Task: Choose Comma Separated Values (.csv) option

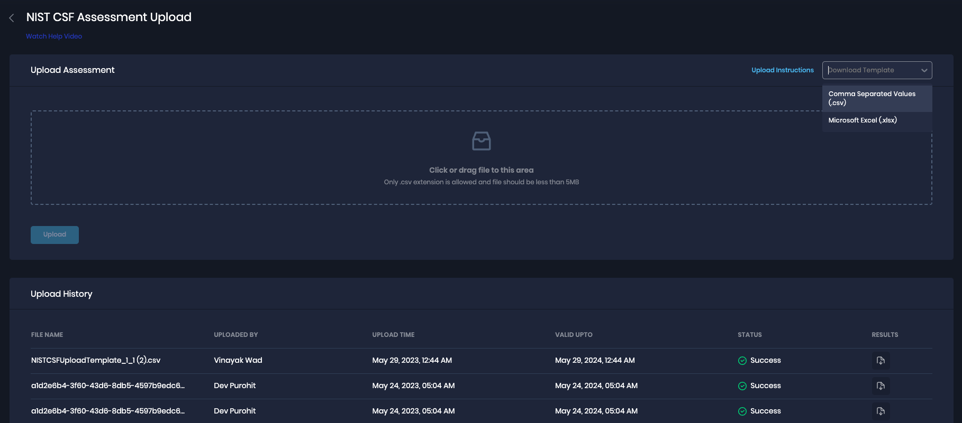Action: pos(877,98)
